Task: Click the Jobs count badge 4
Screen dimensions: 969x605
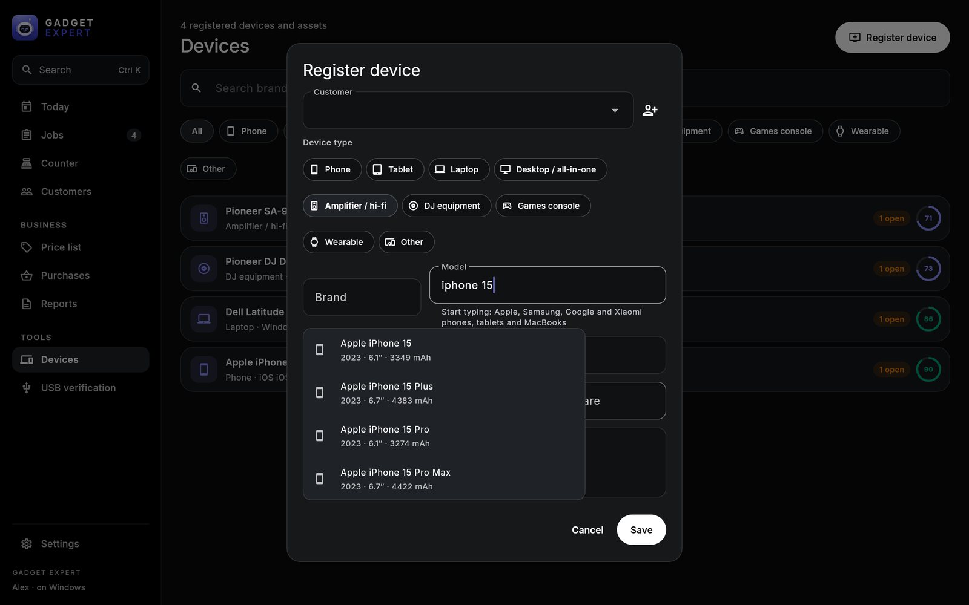Action: [x=134, y=135]
